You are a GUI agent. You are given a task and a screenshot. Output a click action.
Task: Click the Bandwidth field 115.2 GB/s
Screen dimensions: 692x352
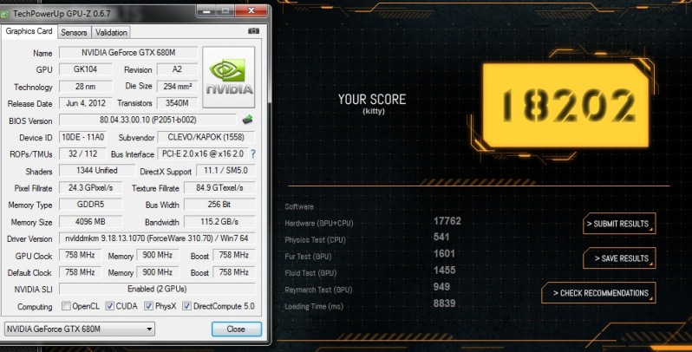tap(219, 222)
